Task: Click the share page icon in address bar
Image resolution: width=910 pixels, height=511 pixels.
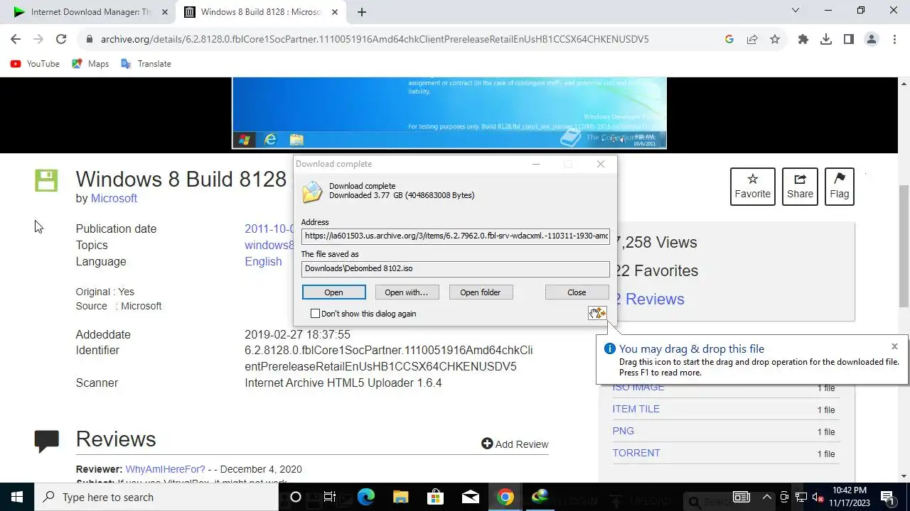Action: tap(752, 39)
